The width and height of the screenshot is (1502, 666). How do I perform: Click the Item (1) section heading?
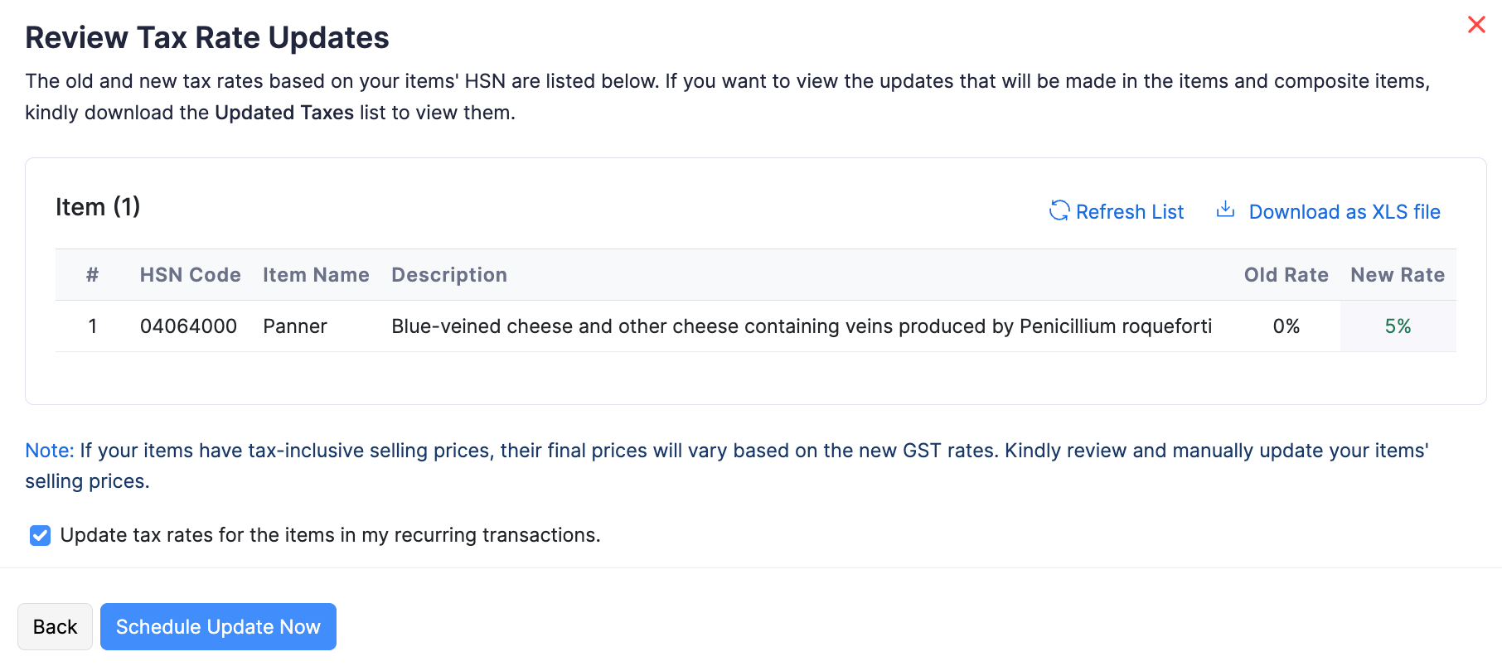click(x=97, y=207)
